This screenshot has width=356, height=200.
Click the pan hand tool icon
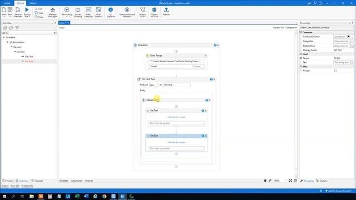[x=265, y=181]
